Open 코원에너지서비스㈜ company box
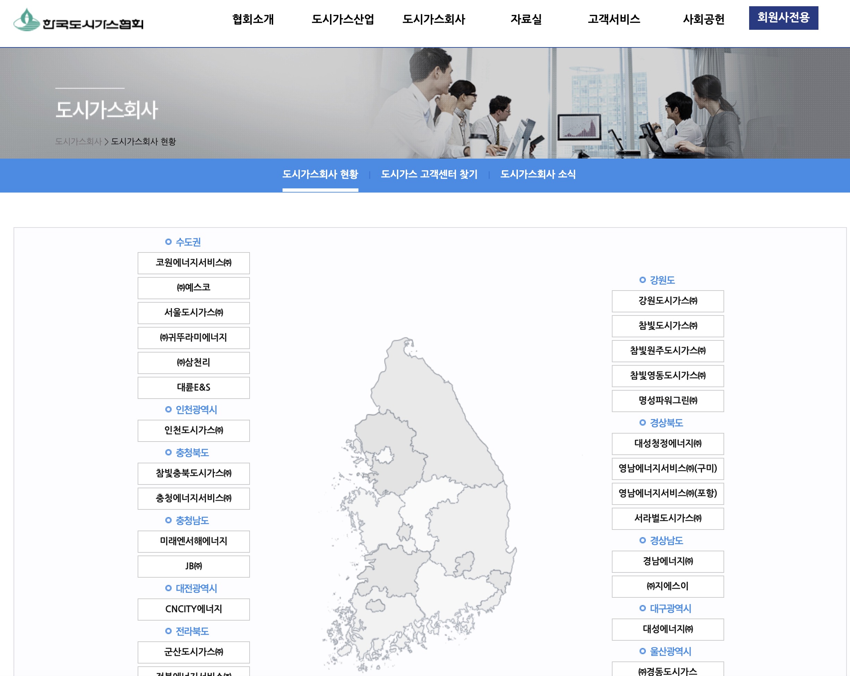The width and height of the screenshot is (850, 676). point(193,263)
